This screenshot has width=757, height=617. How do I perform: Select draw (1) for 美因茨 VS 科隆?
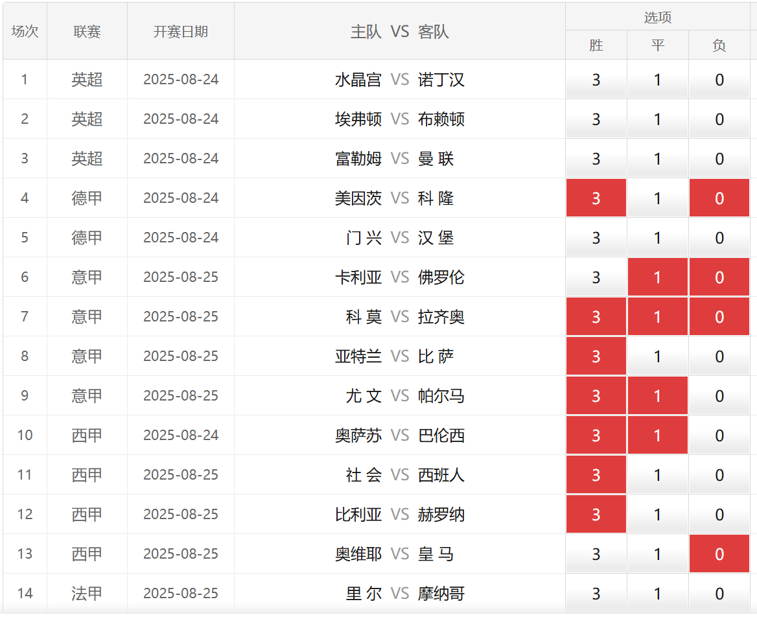click(658, 198)
